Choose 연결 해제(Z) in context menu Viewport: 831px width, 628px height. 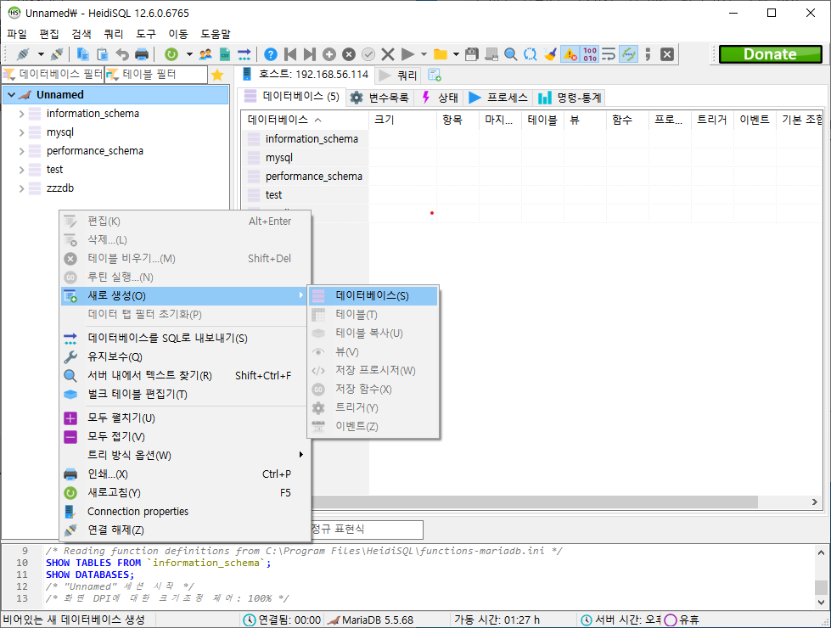184,530
